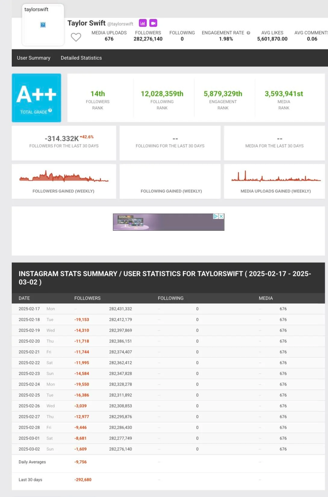Click the -11,744 follower change value
The image size is (328, 497).
point(82,352)
